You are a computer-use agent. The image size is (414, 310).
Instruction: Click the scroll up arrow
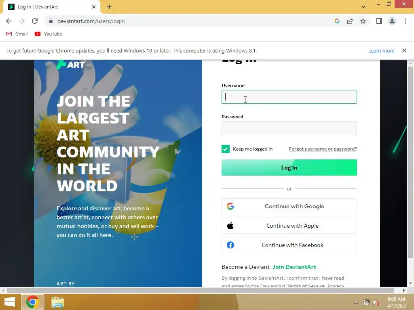click(410, 63)
